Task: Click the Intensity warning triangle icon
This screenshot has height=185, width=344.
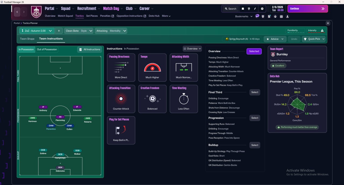Action: point(322,31)
